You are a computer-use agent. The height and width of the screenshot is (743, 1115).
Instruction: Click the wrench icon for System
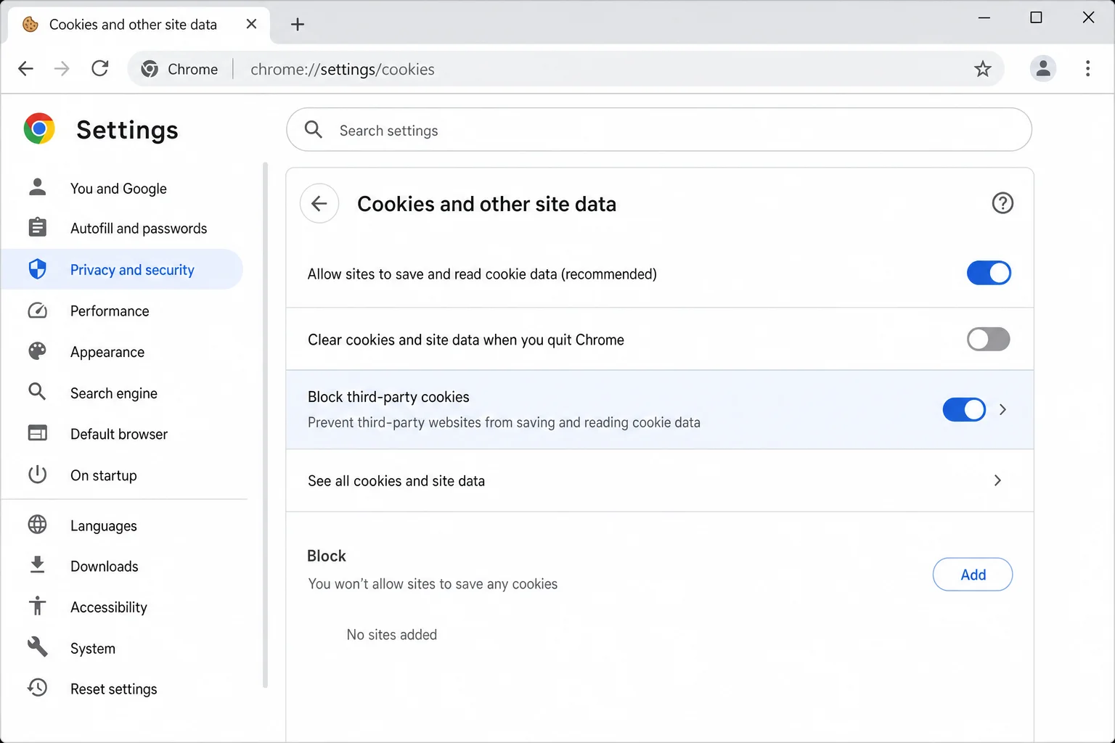click(x=37, y=646)
